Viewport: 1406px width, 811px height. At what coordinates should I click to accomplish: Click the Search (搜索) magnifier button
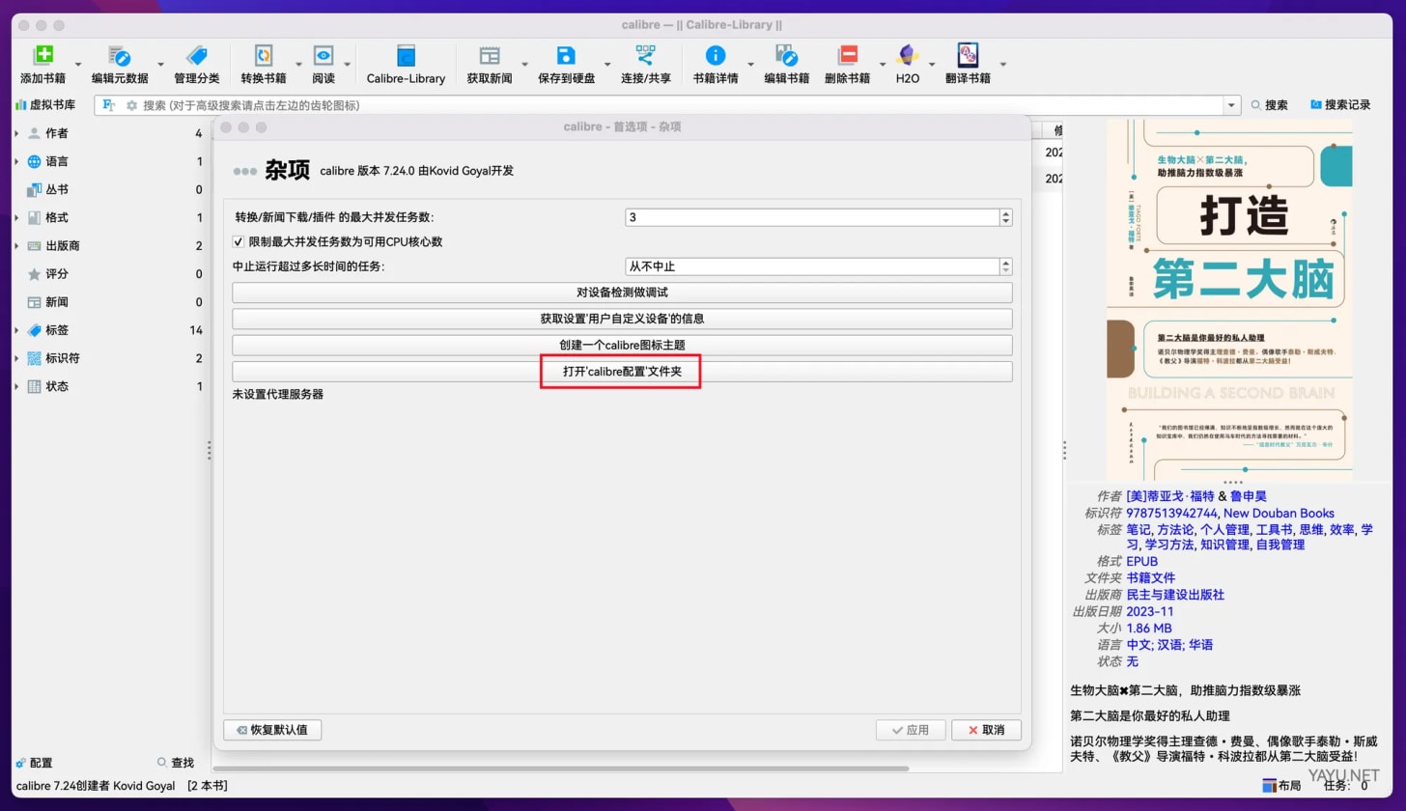tap(1270, 104)
